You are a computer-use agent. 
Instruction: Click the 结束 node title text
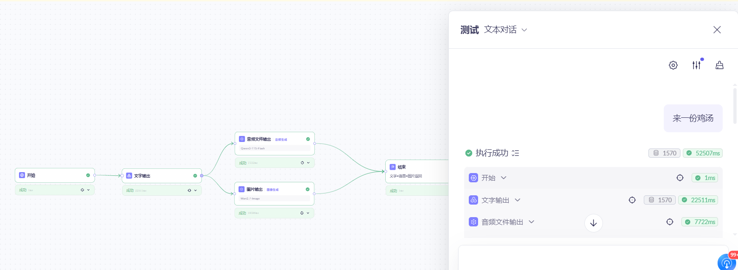tap(401, 167)
